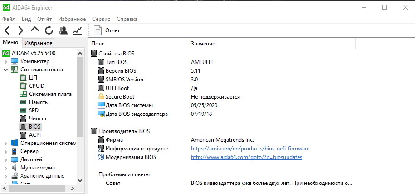This screenshot has width=415, height=194.
Task: Select the AIDA64 v6.25.5400 root tree node
Action: [34, 53]
